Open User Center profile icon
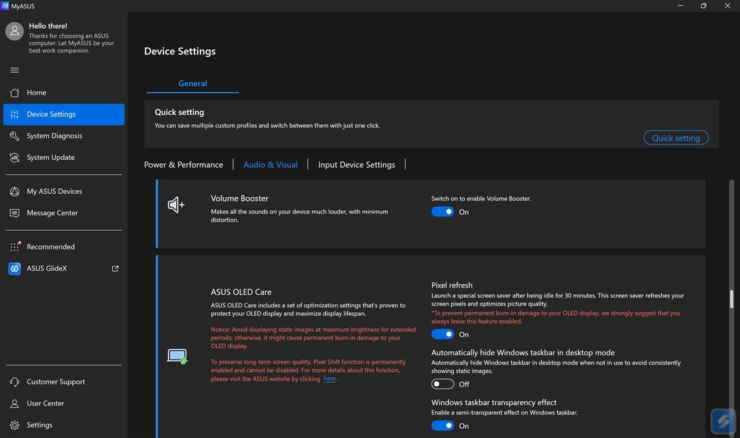 pyautogui.click(x=15, y=403)
